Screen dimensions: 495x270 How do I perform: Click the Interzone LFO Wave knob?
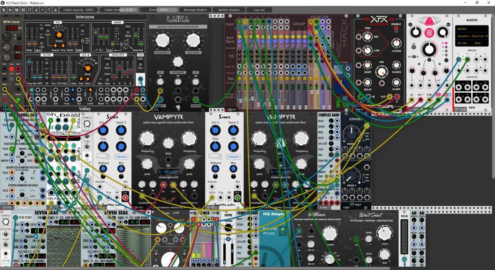[x=88, y=68]
